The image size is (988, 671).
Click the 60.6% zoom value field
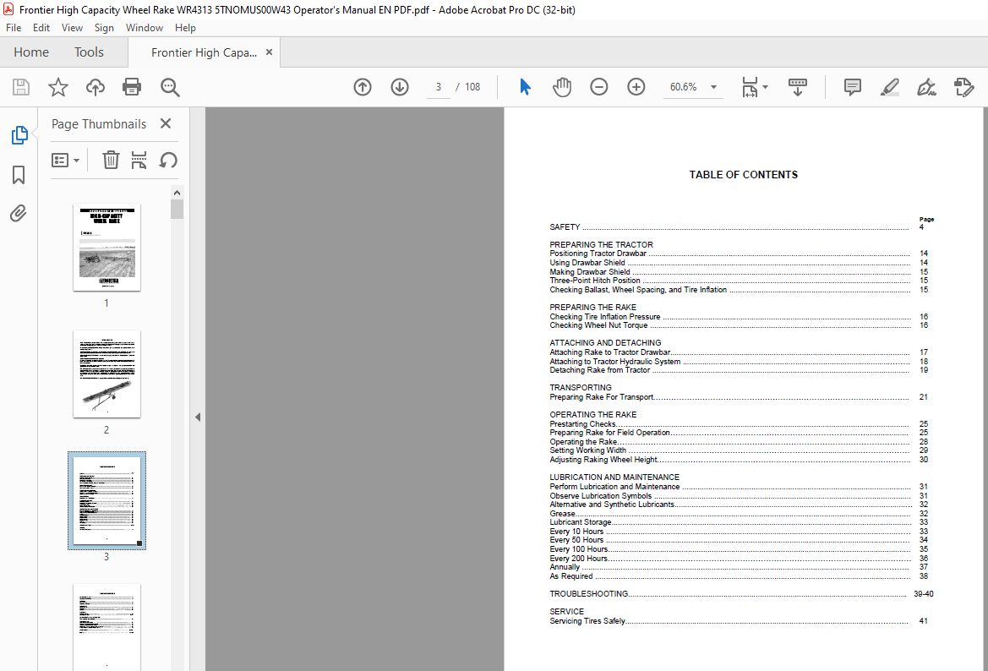point(684,87)
